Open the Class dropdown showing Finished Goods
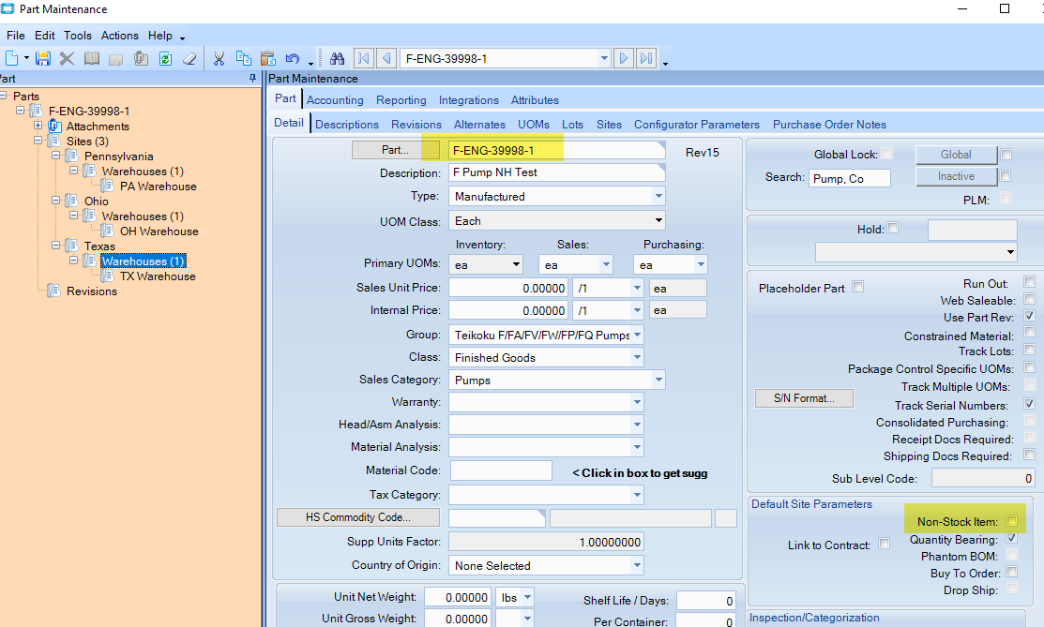 tap(637, 357)
